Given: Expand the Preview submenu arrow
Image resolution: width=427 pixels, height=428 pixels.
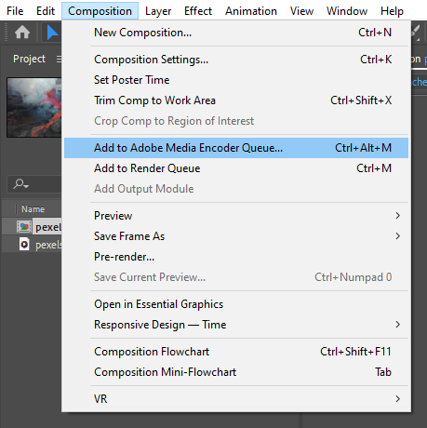Looking at the screenshot, I should [398, 216].
